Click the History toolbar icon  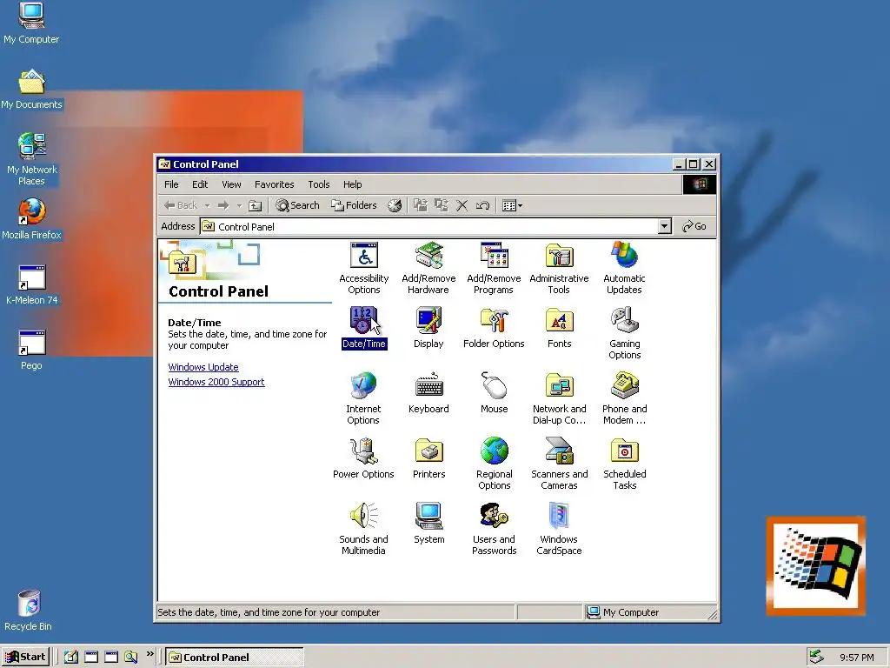395,205
